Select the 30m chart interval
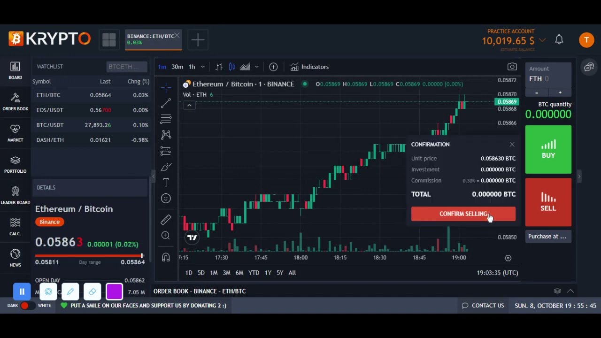This screenshot has height=338, width=601. (x=177, y=67)
